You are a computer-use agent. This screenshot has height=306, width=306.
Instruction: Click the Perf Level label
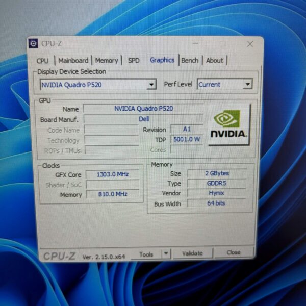[178, 84]
